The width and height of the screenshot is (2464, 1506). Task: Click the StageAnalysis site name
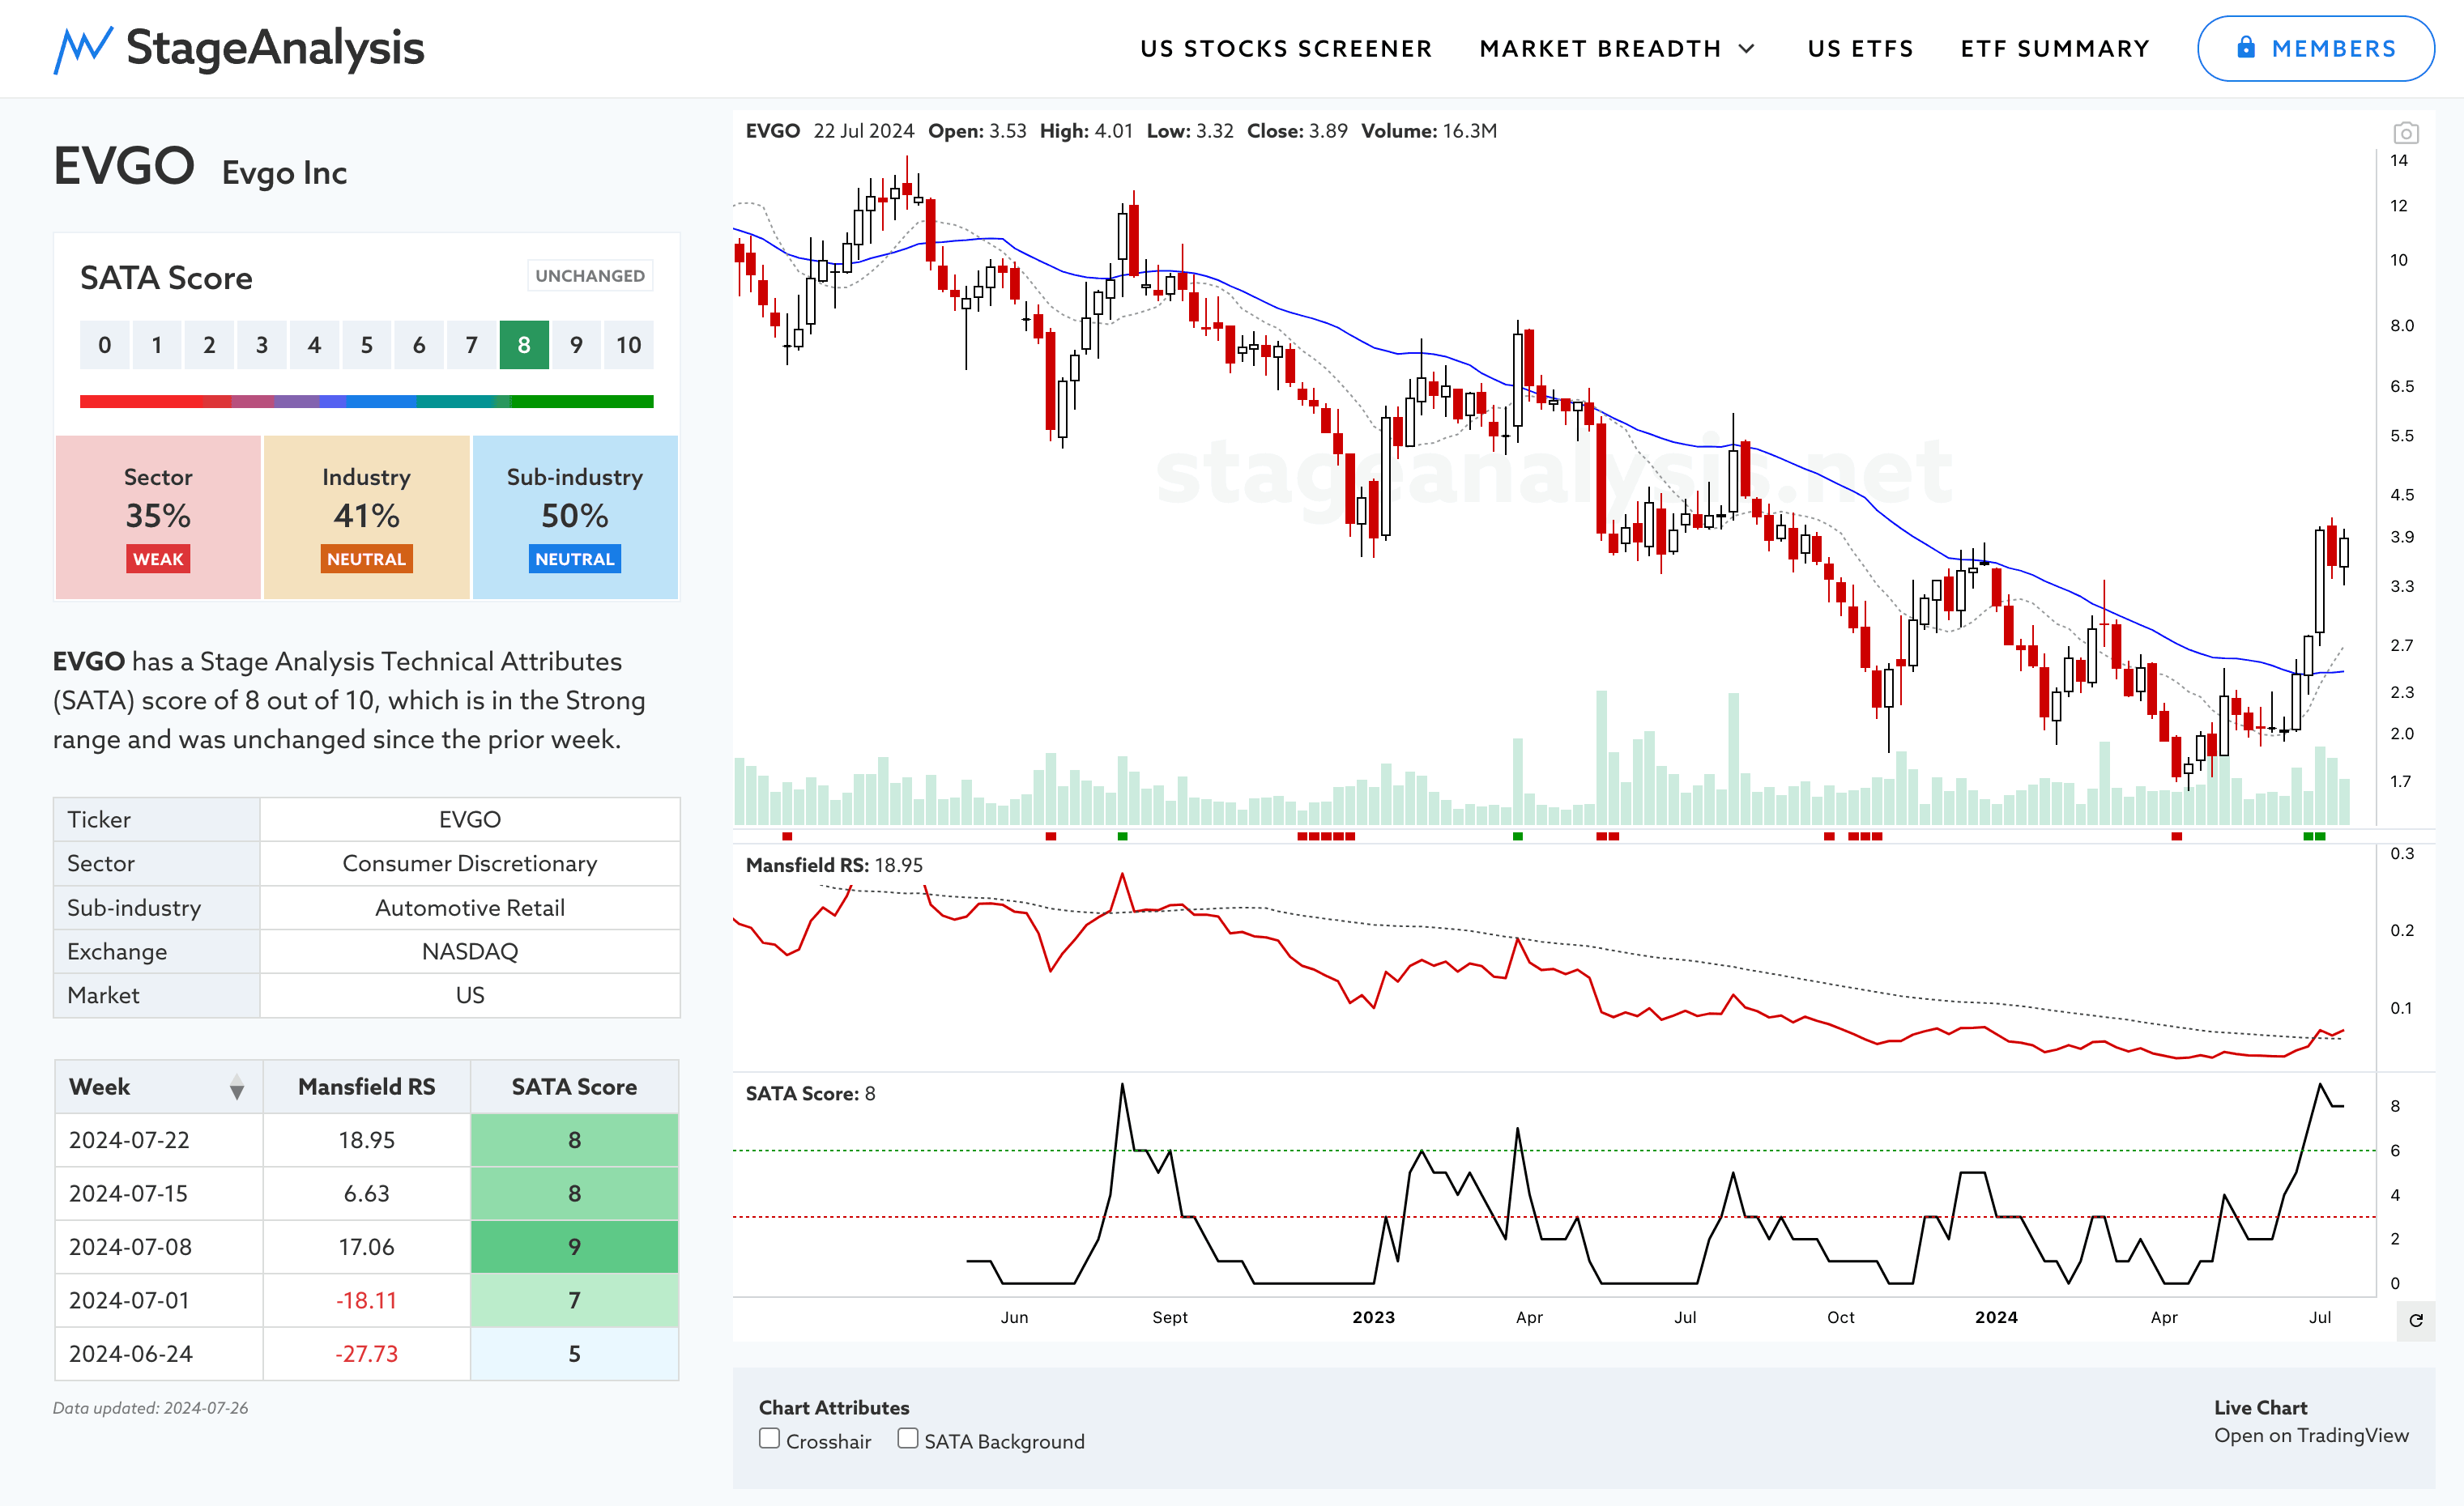(x=275, y=48)
